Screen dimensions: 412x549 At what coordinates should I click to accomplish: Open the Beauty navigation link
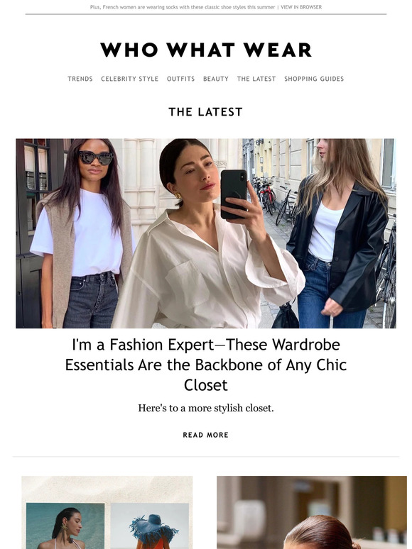(x=216, y=79)
